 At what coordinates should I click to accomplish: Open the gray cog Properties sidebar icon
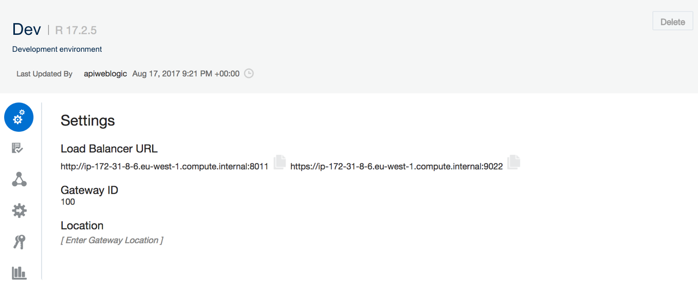pos(19,211)
